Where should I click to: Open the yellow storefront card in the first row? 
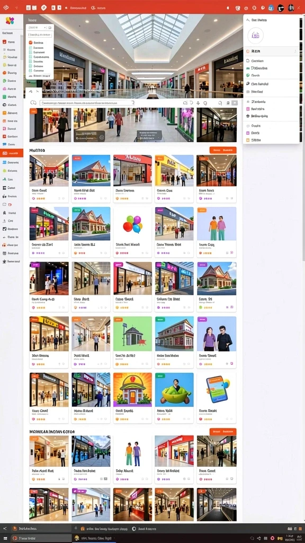pyautogui.click(x=174, y=179)
